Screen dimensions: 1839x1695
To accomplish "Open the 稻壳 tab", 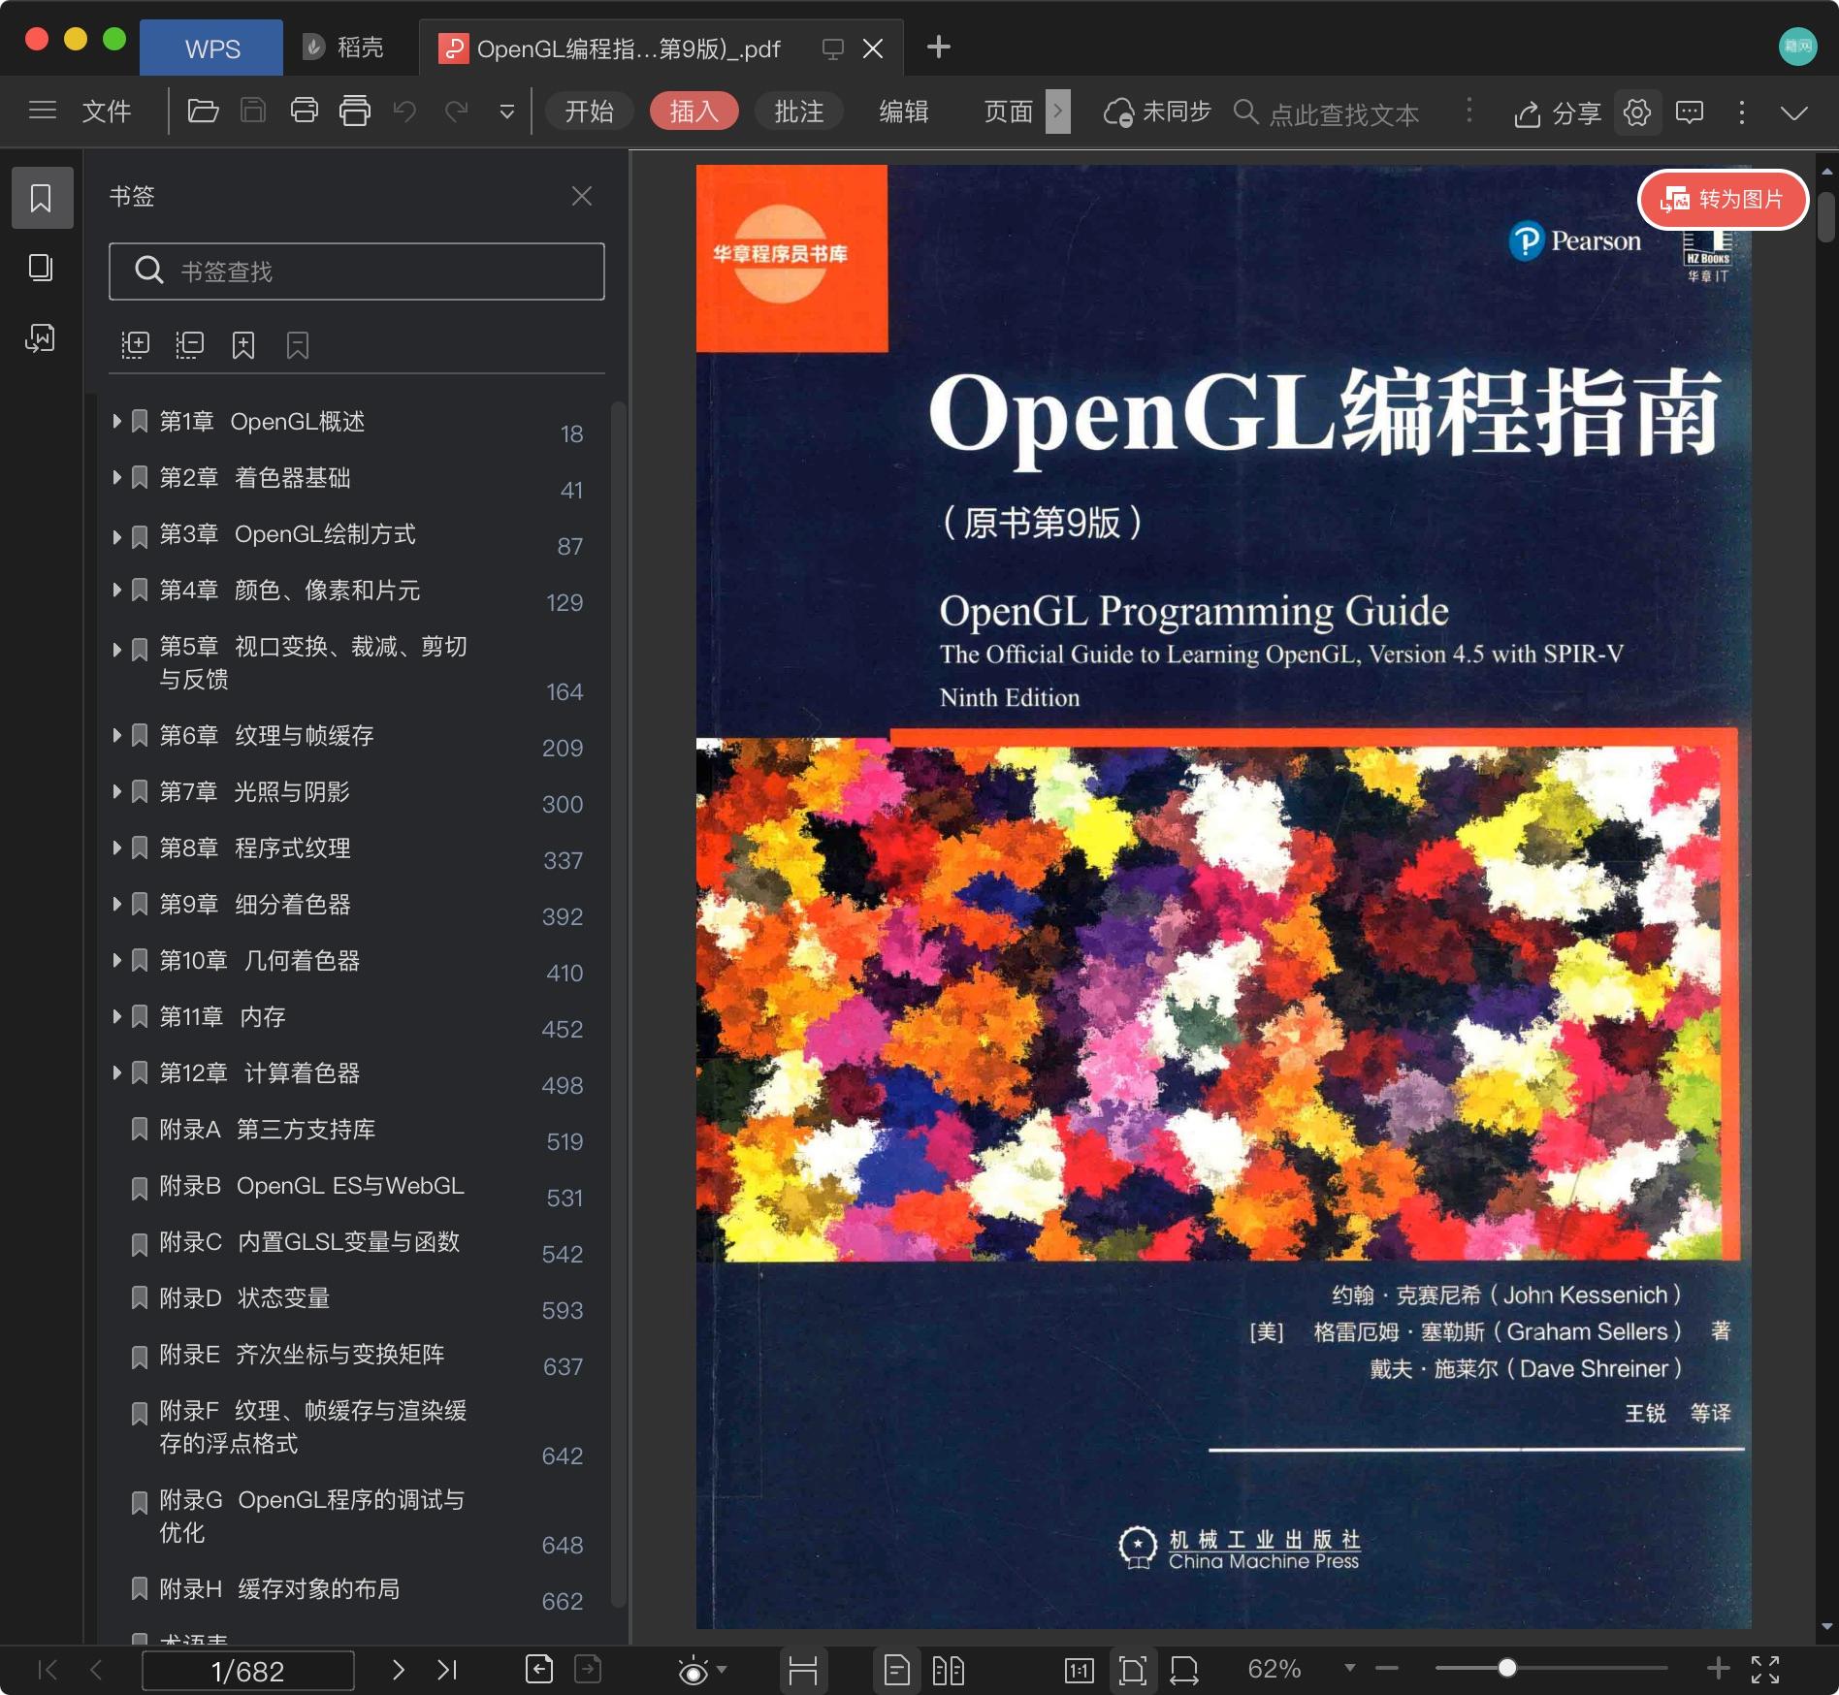I will (x=343, y=48).
